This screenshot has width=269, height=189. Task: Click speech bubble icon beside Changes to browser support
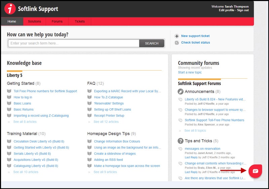coord(180,110)
